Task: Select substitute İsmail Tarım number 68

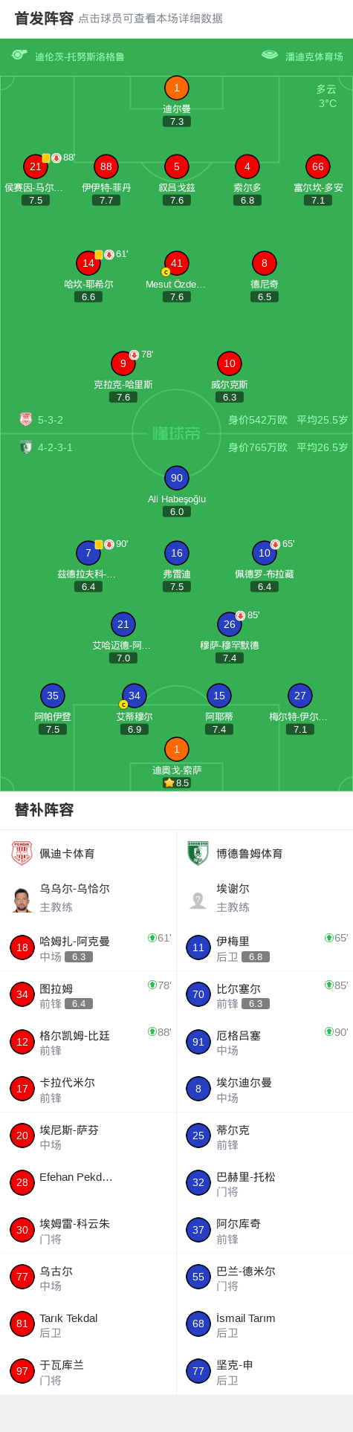Action: (265, 1324)
